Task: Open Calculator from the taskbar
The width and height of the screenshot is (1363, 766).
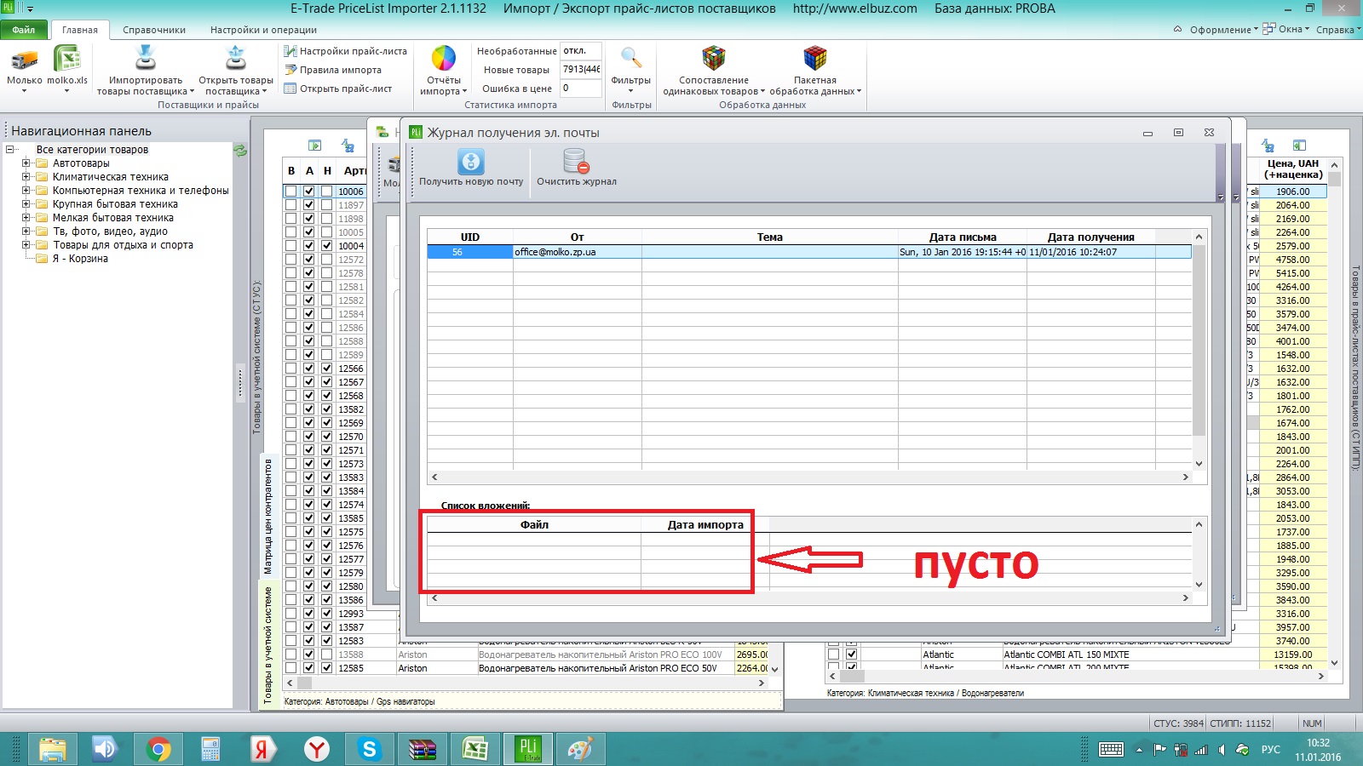Action: click(x=210, y=749)
